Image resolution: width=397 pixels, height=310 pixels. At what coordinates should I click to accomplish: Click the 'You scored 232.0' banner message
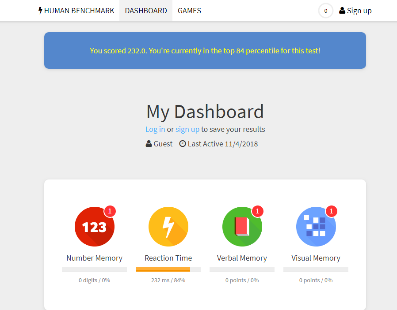tap(205, 51)
